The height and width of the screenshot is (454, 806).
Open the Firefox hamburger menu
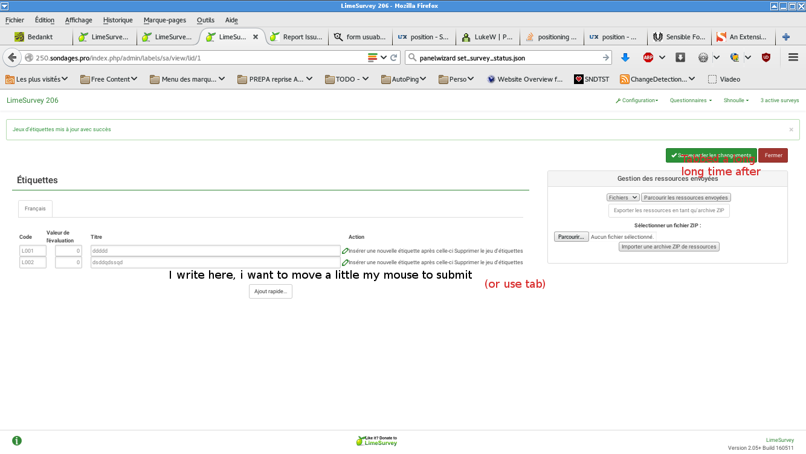[x=793, y=57]
